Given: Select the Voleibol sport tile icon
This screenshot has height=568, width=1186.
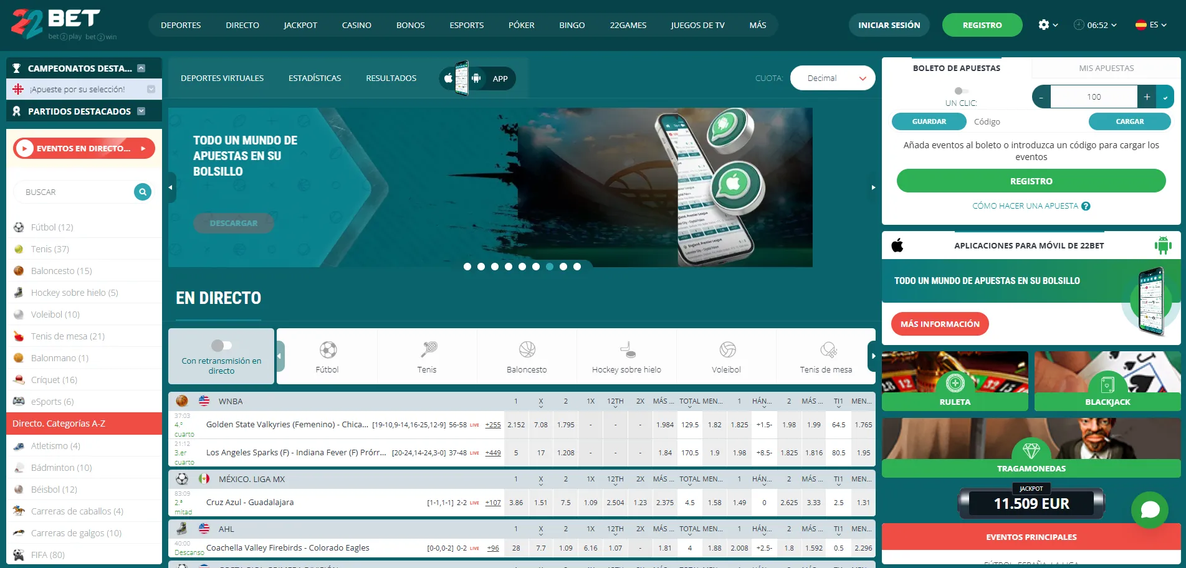Looking at the screenshot, I should (727, 349).
